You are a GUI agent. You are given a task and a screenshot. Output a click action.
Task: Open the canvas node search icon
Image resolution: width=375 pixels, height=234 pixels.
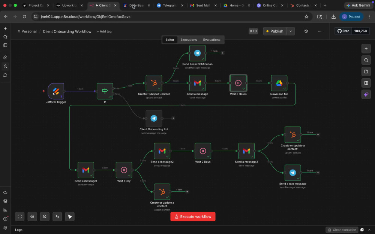pyautogui.click(x=366, y=60)
